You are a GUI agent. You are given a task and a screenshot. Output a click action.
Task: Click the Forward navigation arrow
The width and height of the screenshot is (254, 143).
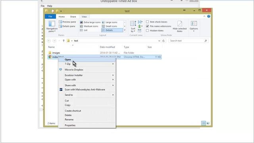click(54, 41)
